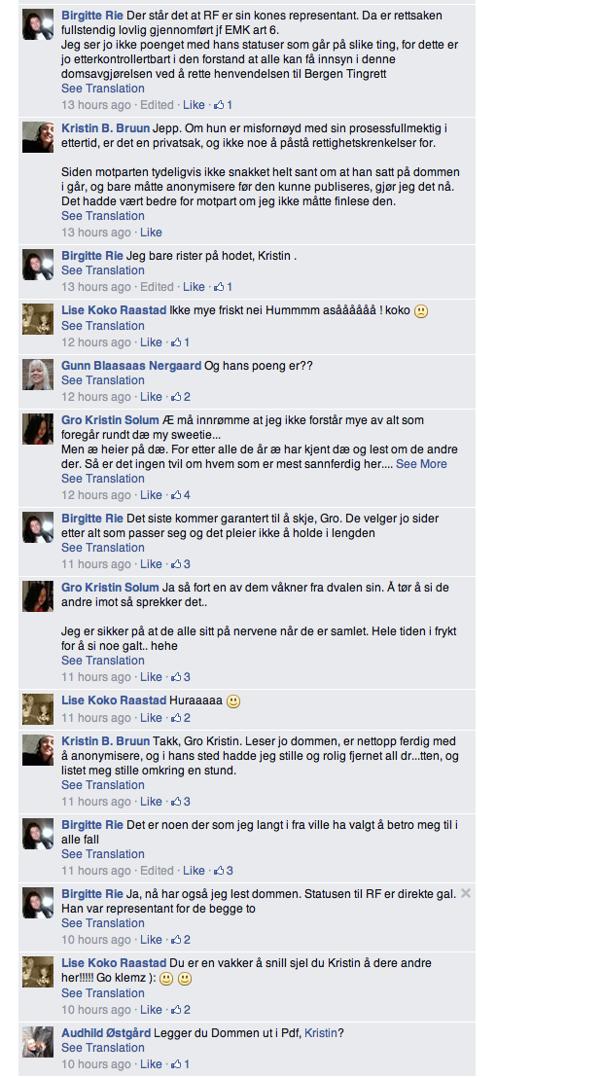Like Kristin B. Bruun's 'Jepp' comment

[151, 233]
